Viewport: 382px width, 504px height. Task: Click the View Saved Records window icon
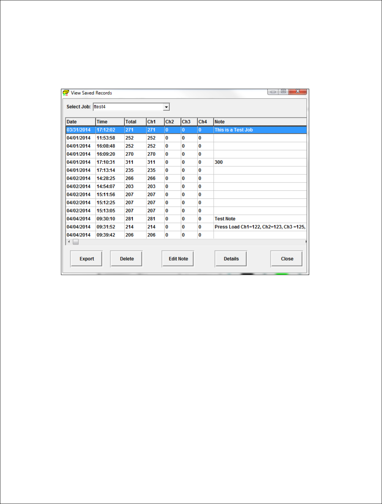click(66, 93)
